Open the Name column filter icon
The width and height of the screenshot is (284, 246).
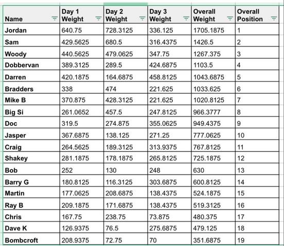tap(55, 18)
